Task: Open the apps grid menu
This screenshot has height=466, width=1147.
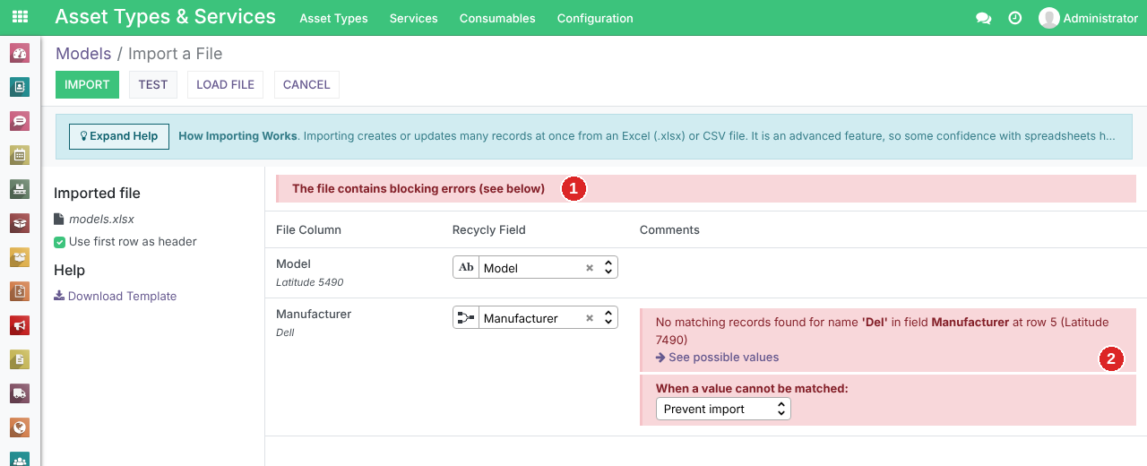Action: point(20,18)
